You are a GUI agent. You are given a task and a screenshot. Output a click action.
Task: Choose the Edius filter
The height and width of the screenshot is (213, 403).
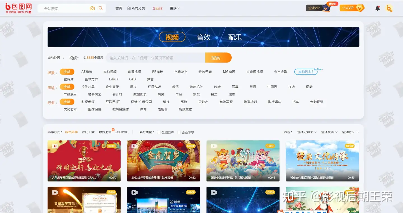click(114, 79)
